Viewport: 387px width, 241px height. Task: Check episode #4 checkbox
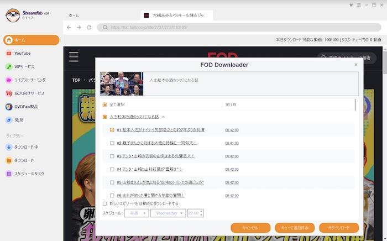[x=112, y=169]
